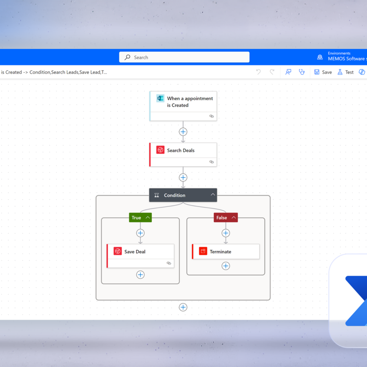Open the feedback person-chat icon
This screenshot has width=367, height=367.
(x=288, y=72)
